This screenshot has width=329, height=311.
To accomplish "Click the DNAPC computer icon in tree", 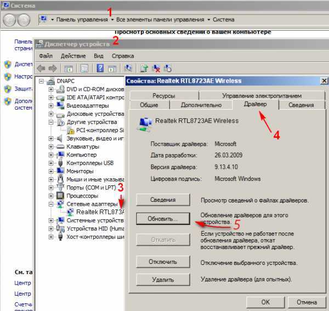I will [x=50, y=81].
